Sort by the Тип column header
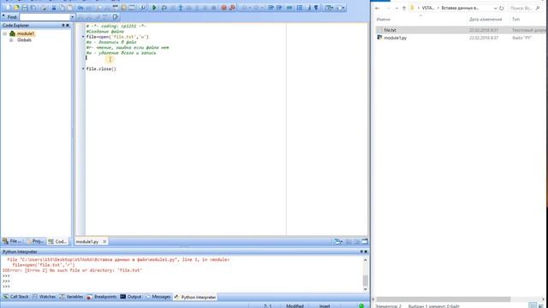 click(x=515, y=20)
